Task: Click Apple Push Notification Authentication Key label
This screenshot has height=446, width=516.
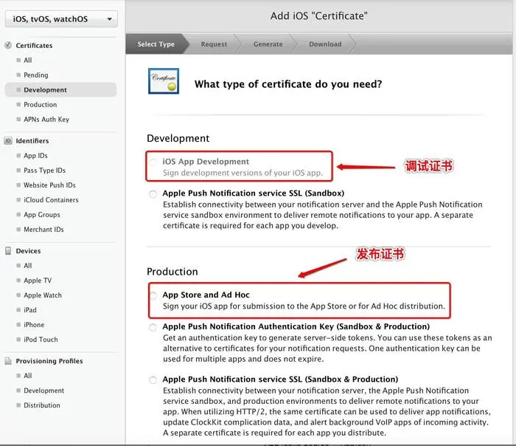Action: point(296,326)
